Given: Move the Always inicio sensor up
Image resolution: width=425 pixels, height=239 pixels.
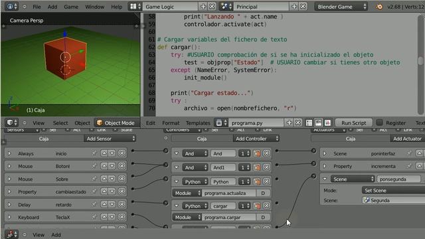Looking at the screenshot, I should (104, 153).
